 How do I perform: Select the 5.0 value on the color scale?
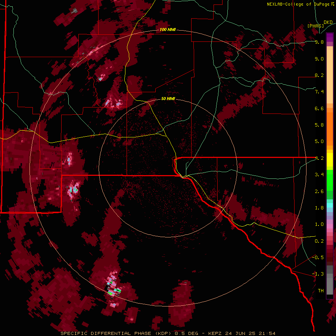[319, 141]
